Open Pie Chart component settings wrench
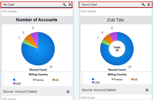 (x=64, y=4)
